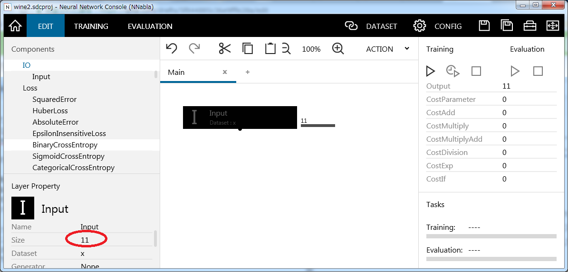Open the toolbox icon
This screenshot has height=272, width=568.
[529, 26]
